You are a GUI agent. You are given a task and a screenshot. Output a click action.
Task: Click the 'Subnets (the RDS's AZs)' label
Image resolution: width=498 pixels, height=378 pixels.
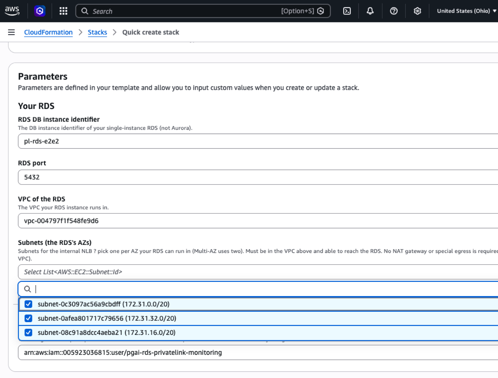pyautogui.click(x=55, y=242)
